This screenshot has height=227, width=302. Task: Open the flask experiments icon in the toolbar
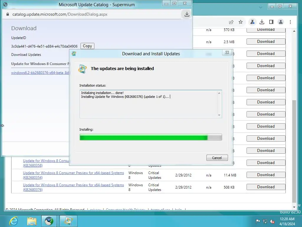pyautogui.click(x=252, y=22)
